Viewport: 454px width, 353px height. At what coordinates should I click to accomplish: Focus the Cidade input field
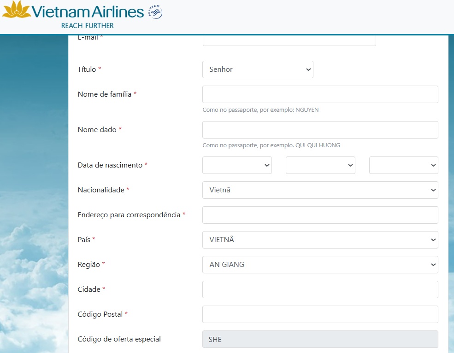pyautogui.click(x=320, y=289)
